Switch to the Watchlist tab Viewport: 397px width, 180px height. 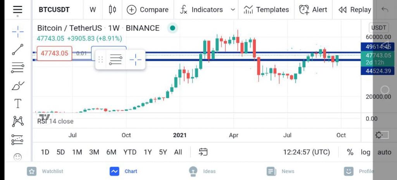coord(45,171)
